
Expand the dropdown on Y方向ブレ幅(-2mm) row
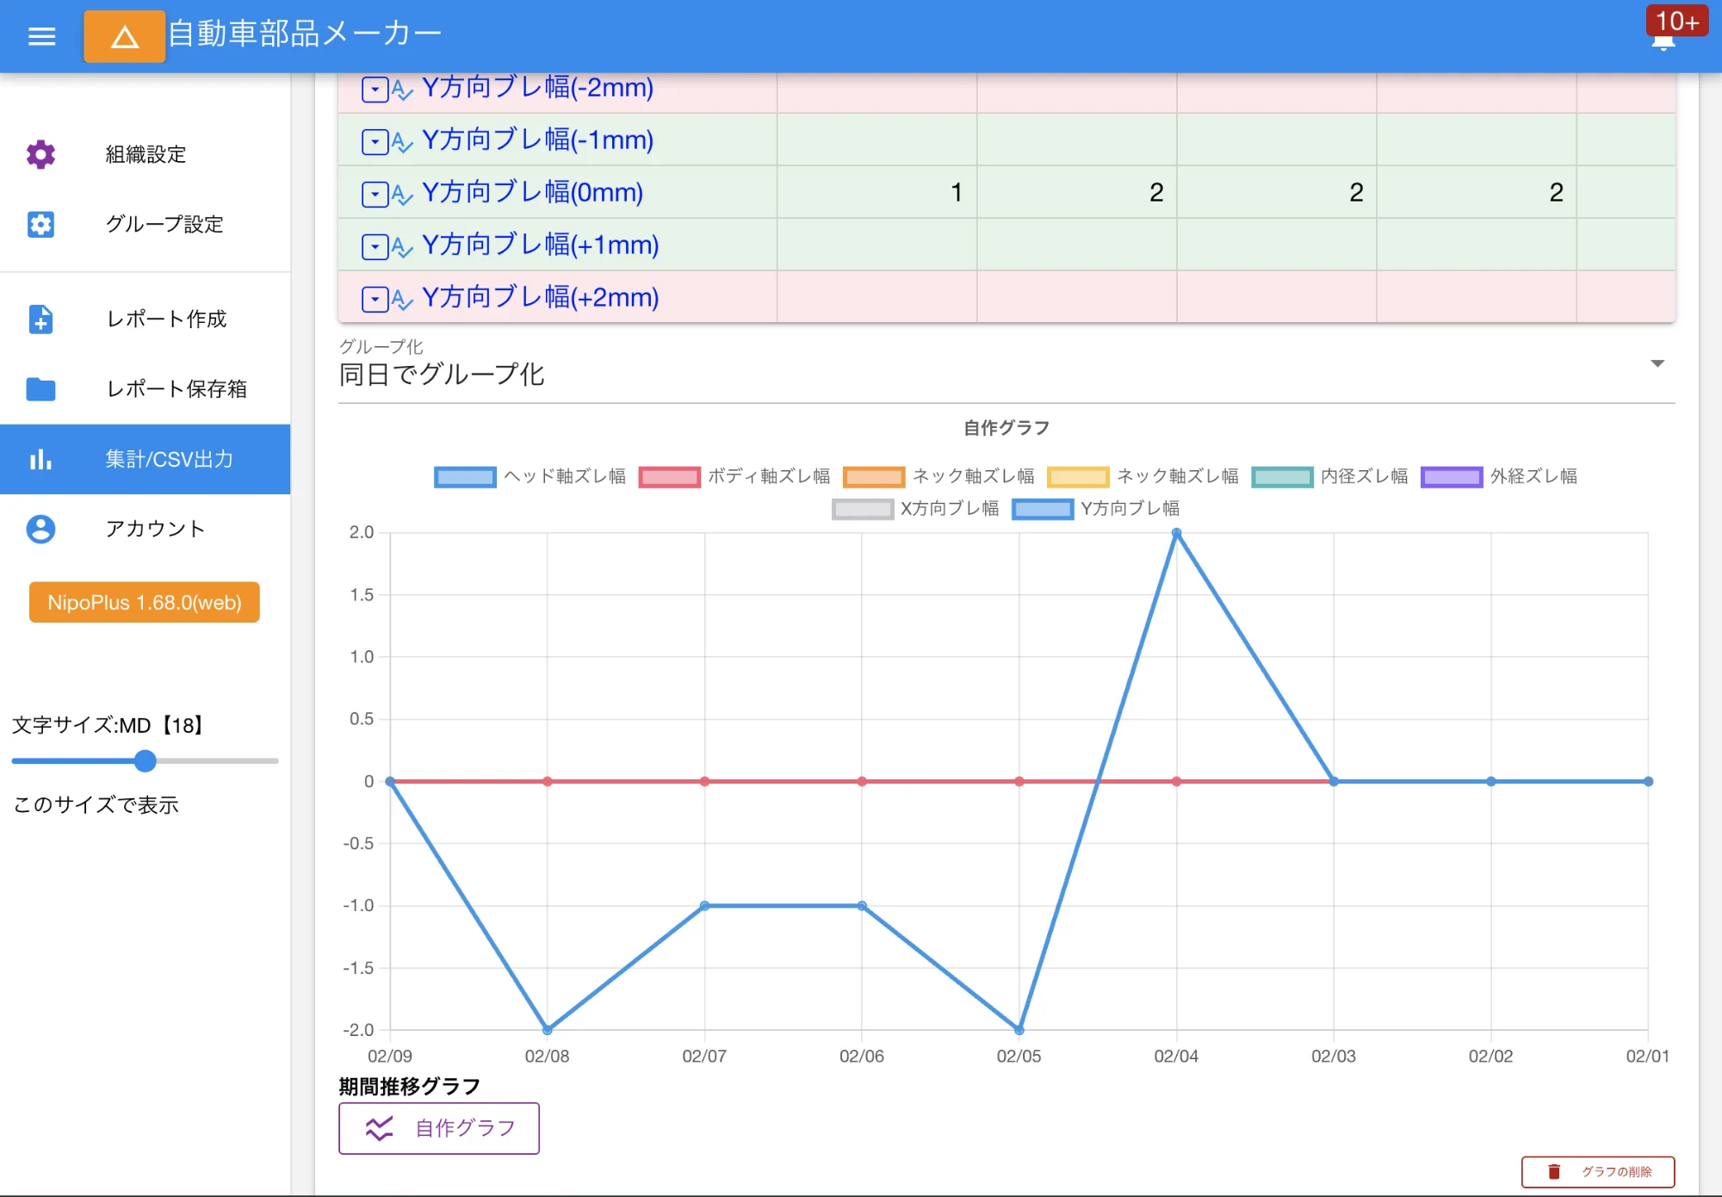(375, 88)
